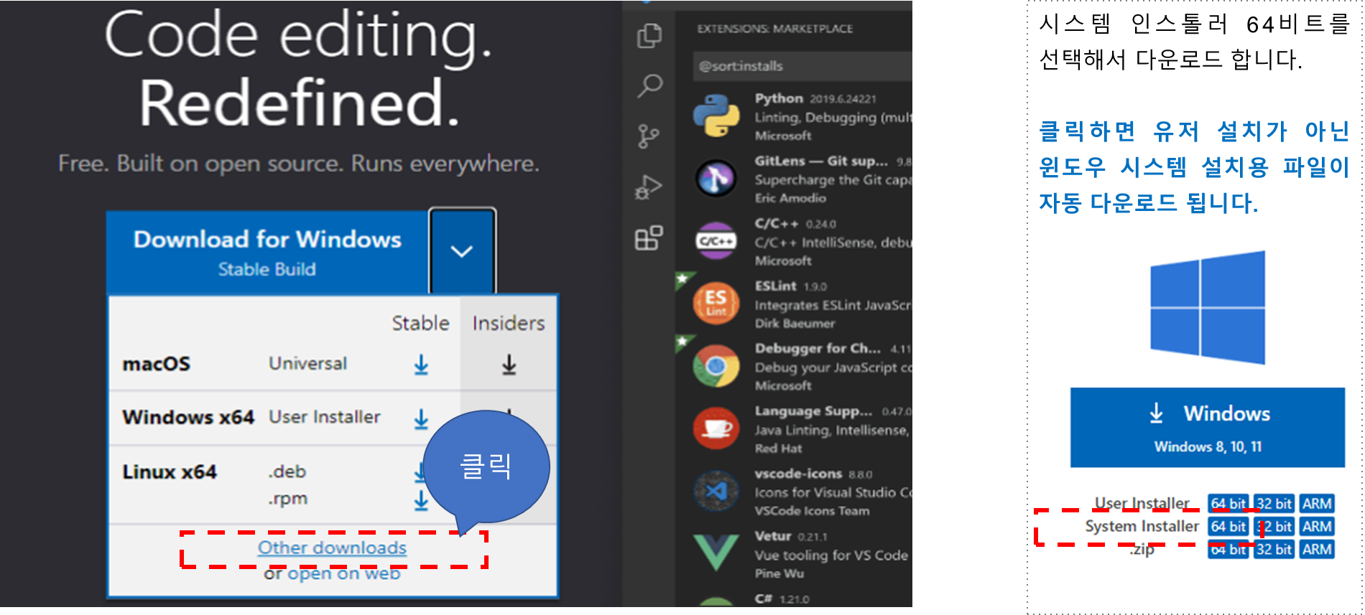Click the Debugger for Chrome logo

[x=716, y=365]
